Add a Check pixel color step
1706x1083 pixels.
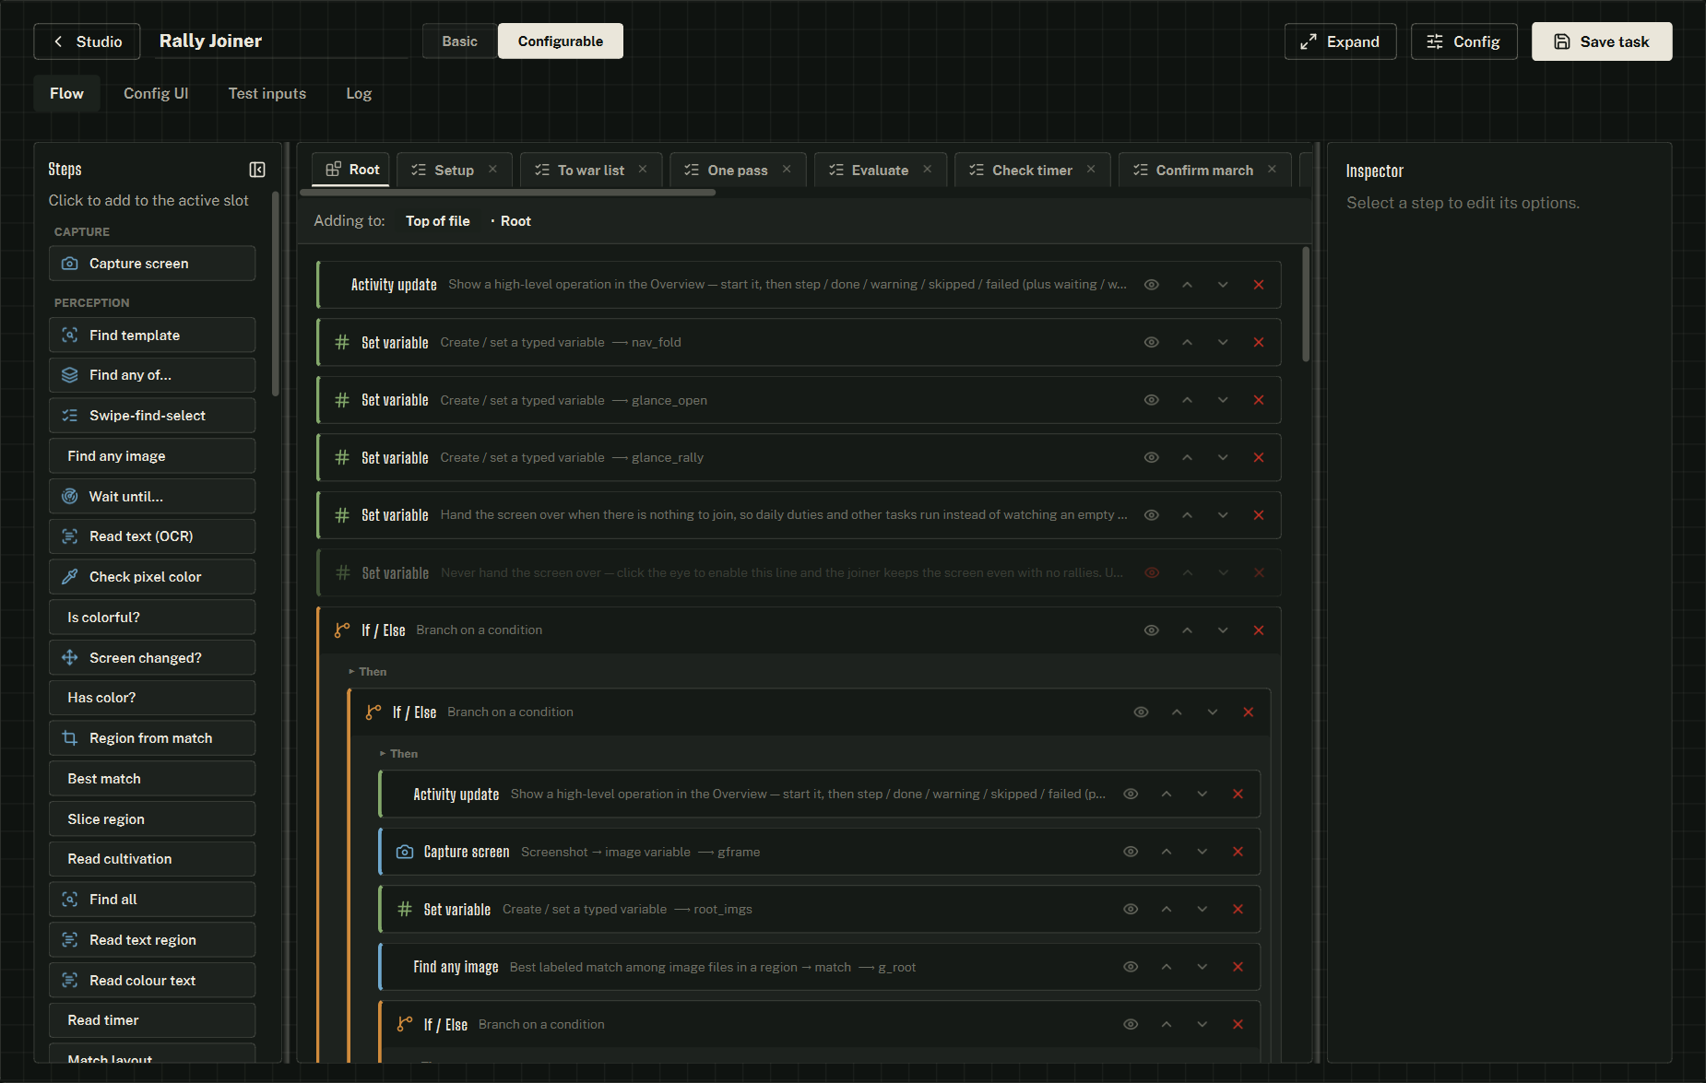pos(152,577)
